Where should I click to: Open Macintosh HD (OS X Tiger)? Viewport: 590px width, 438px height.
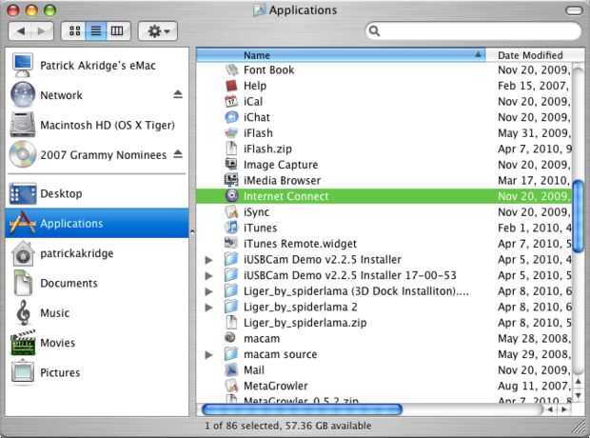point(97,125)
